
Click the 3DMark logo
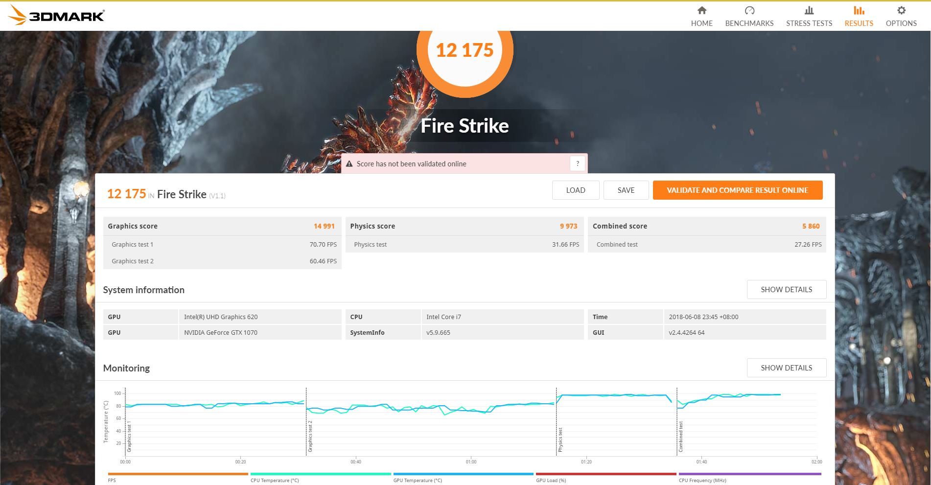tap(56, 15)
